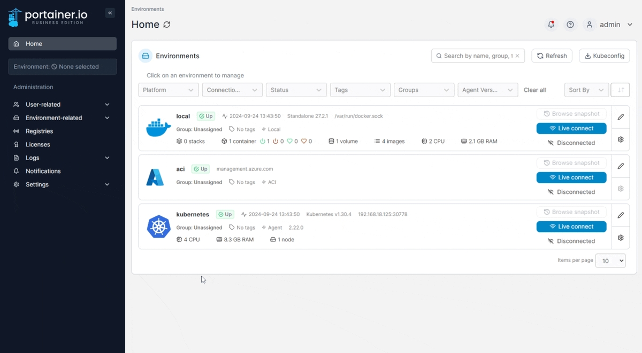Click Live connect for the kubernetes environment
Viewport: 642px width, 353px height.
point(571,226)
